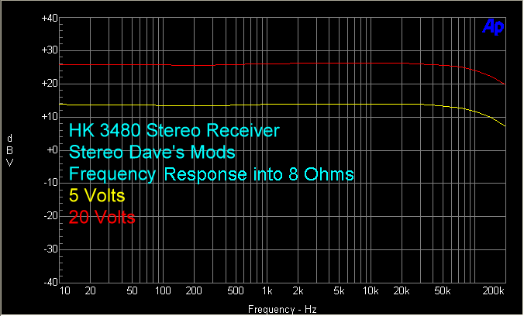Click the '200' frequency axis label

[x=194, y=291]
